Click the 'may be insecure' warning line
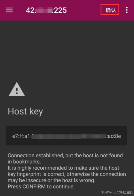134x196 pixels. (x=52, y=180)
